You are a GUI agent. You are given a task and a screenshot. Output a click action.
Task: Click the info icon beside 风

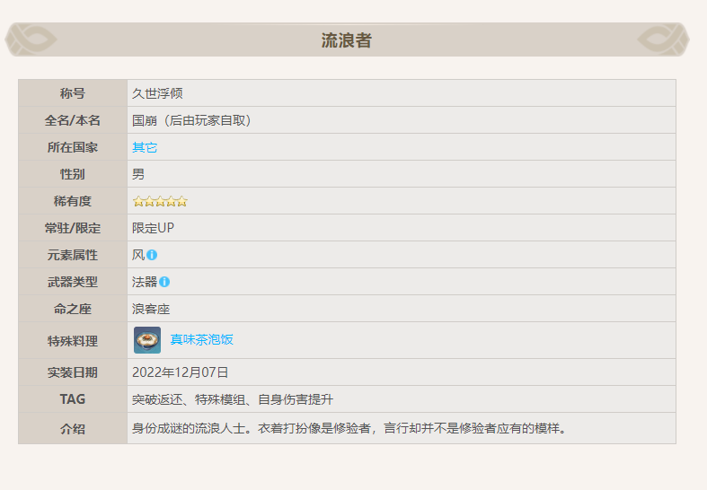(152, 255)
